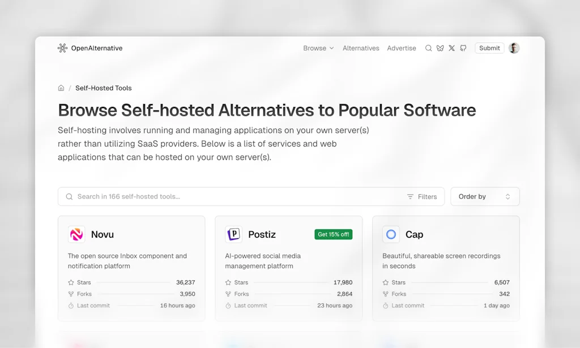This screenshot has height=348, width=580.
Task: Go home via the breadcrumb house icon
Action: click(x=61, y=88)
